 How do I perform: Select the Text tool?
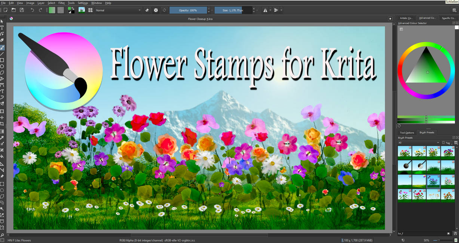tap(2, 28)
